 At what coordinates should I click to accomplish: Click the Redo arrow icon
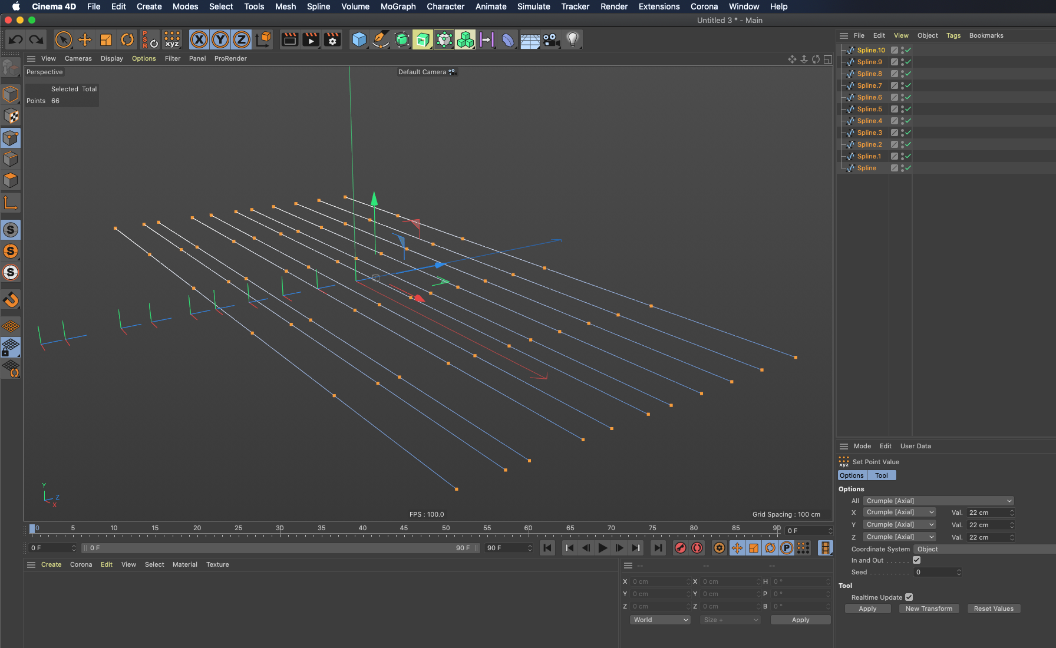pyautogui.click(x=36, y=39)
